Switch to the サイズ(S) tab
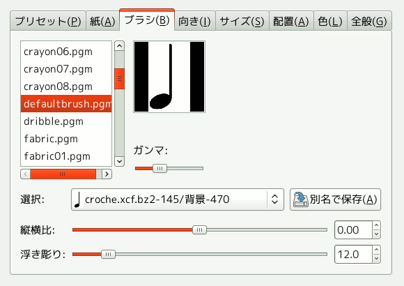The height and width of the screenshot is (286, 404). [x=242, y=21]
